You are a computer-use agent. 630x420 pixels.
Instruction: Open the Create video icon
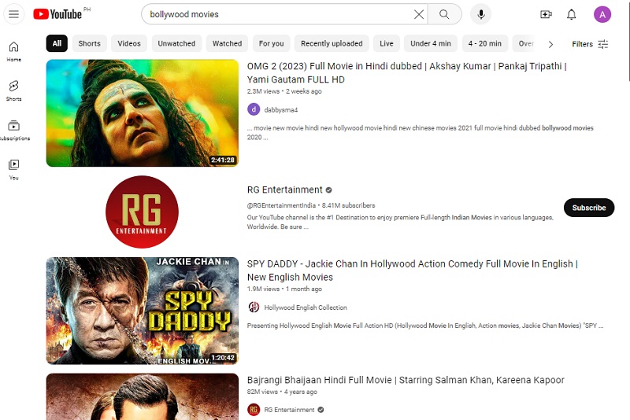click(x=546, y=14)
